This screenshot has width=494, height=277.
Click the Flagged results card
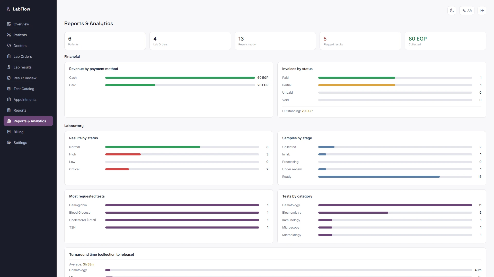pyautogui.click(x=360, y=41)
